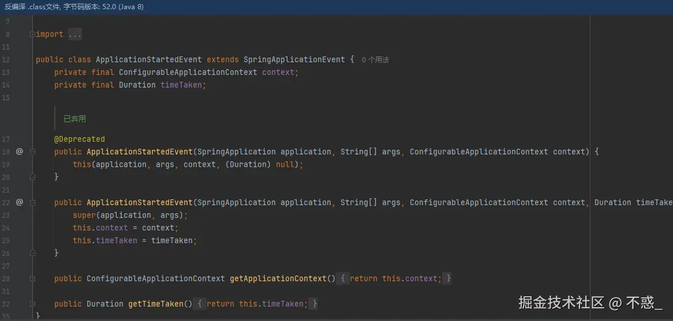Collapse the deprecated constructor at line 18
This screenshot has height=321, width=673.
(x=33, y=152)
